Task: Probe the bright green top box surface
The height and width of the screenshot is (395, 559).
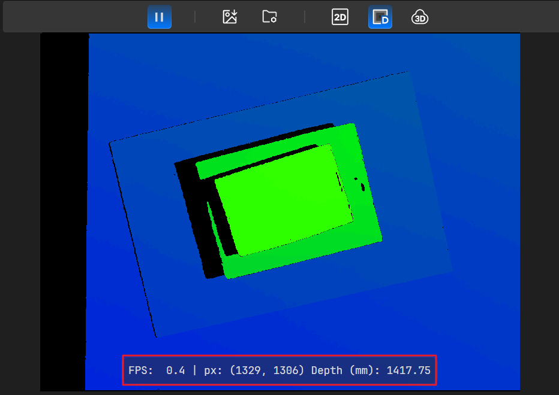Action: click(282, 197)
